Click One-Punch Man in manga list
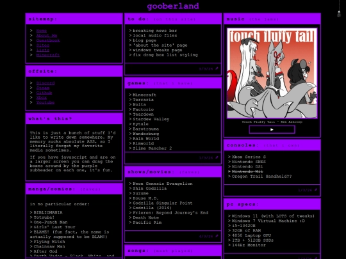This screenshot has height=259, width=346. [51, 222]
